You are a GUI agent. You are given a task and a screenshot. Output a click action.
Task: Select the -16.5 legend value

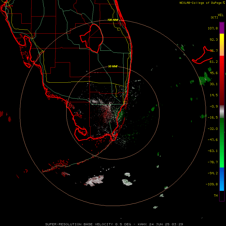tap(213, 118)
